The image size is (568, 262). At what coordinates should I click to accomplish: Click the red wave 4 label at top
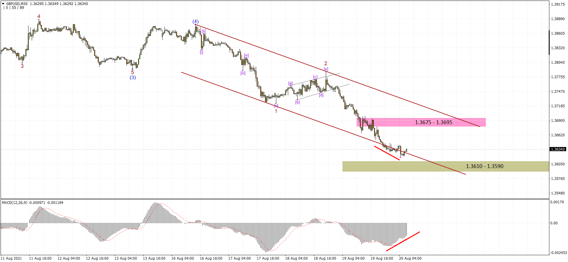(39, 16)
